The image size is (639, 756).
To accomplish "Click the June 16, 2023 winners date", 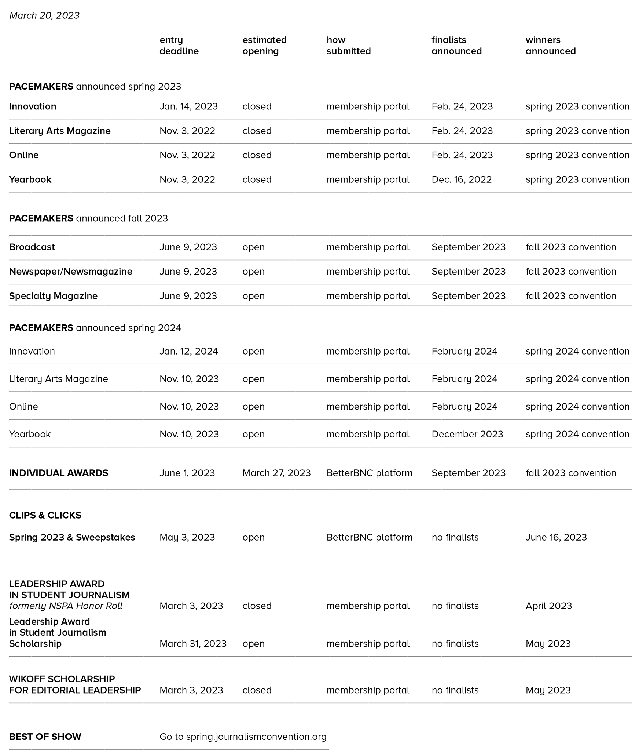I will 556,537.
